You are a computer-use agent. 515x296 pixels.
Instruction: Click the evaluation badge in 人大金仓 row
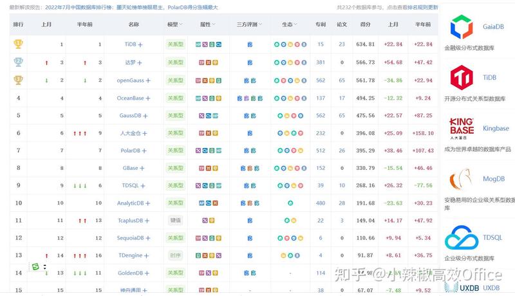(x=250, y=133)
